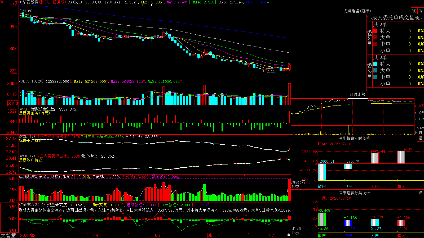The image size is (424, 238).
Task: Click the 超大 bar showing 1934.99
Action: tap(401, 158)
